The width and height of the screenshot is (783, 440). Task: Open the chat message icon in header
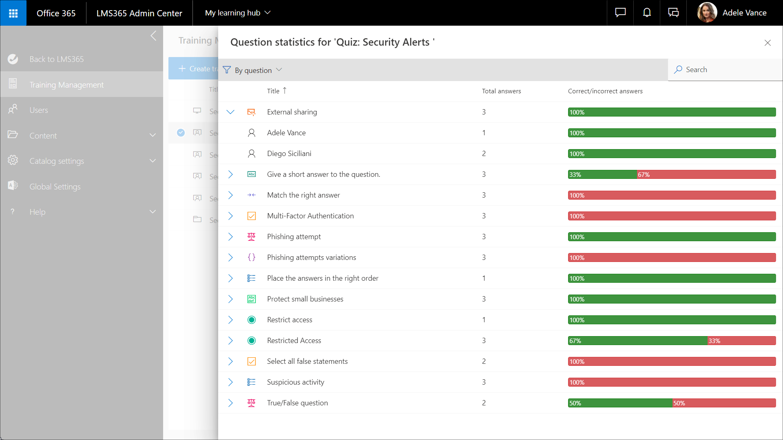point(620,13)
